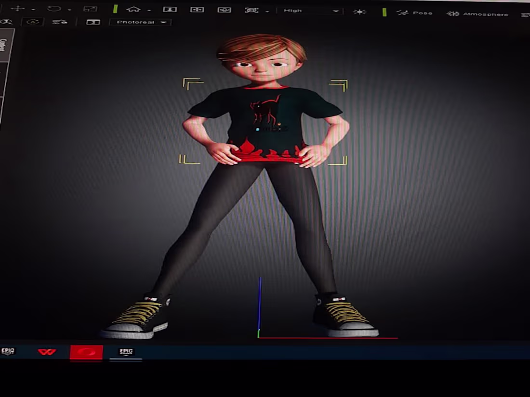Open the Photoreal rendering dropdown
The image size is (530, 397).
pos(139,22)
